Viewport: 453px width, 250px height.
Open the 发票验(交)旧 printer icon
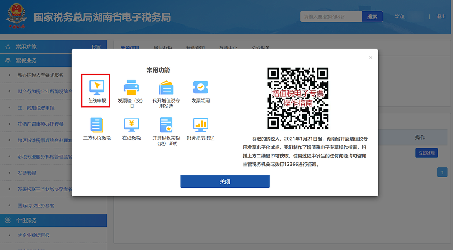[x=131, y=88]
